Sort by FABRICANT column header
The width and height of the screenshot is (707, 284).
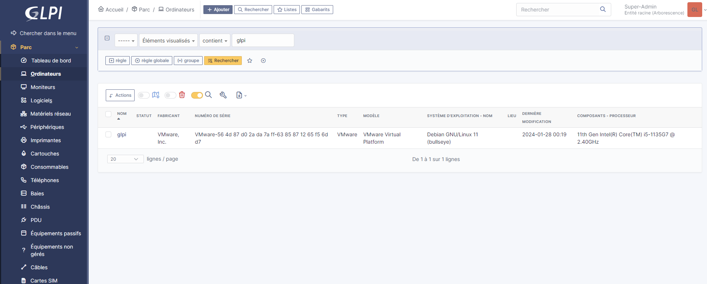click(169, 116)
